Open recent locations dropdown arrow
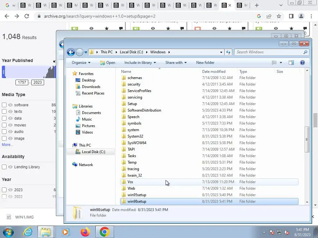318x238 pixels. [x=86, y=52]
